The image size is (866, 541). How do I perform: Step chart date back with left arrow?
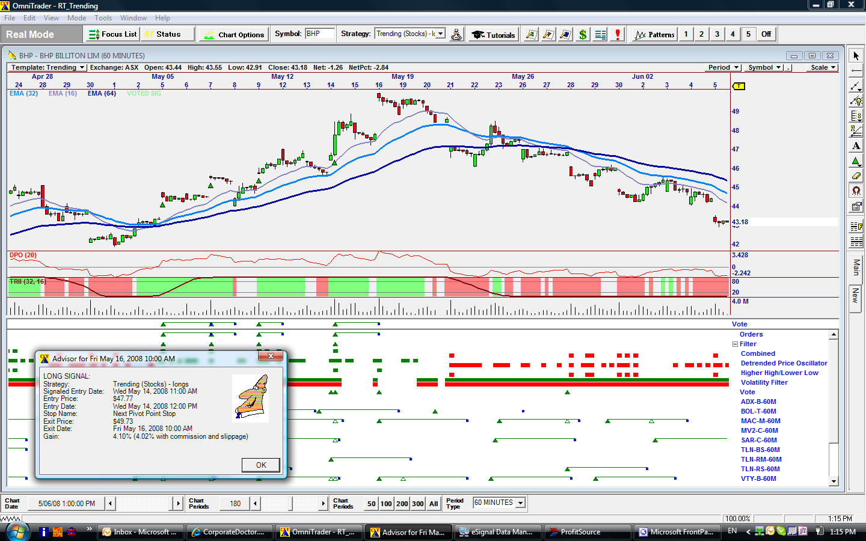click(x=111, y=504)
